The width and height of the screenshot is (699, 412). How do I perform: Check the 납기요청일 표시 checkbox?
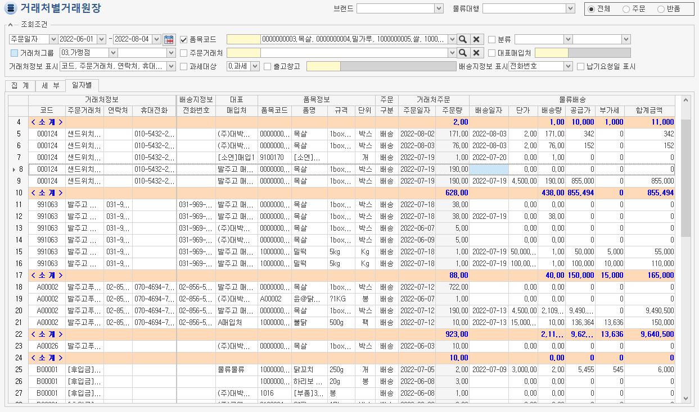[x=581, y=66]
